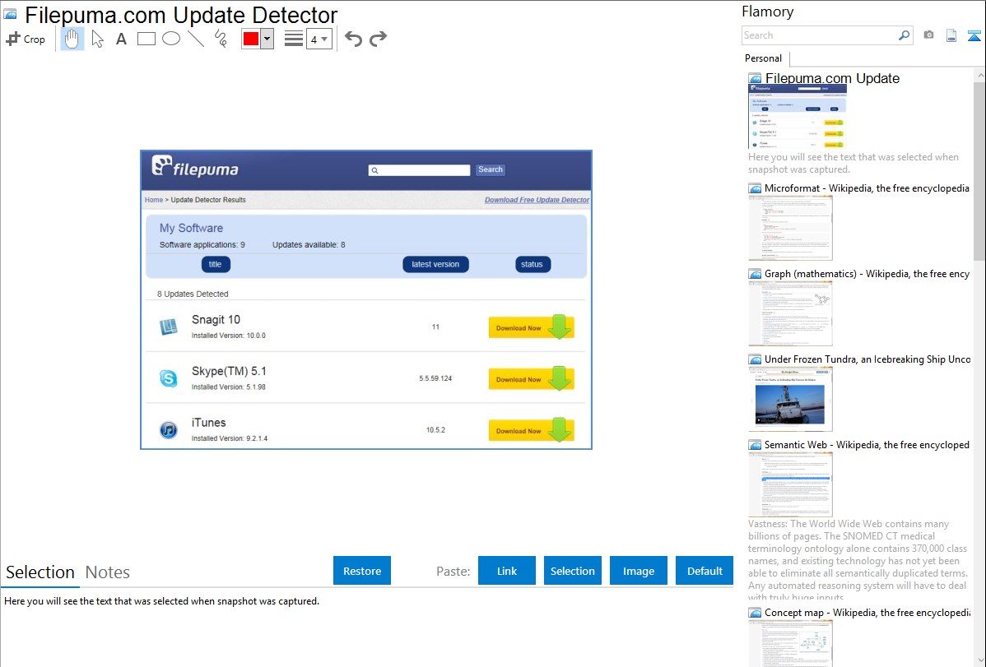Click the paste Default button
This screenshot has width=986, height=667.
(x=705, y=571)
